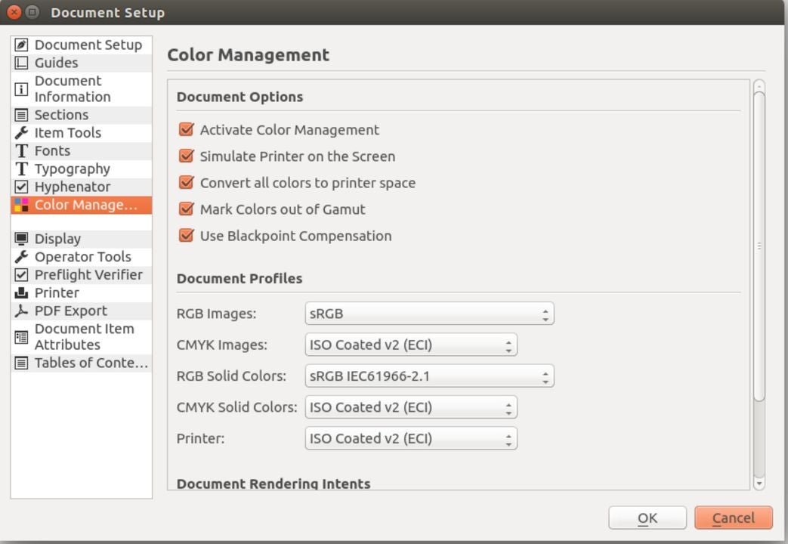Screen dimensions: 788x544
Task: Open Document Information via its info icon
Action: tap(22, 89)
